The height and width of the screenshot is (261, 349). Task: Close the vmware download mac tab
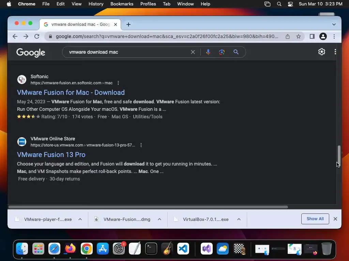[x=116, y=24]
